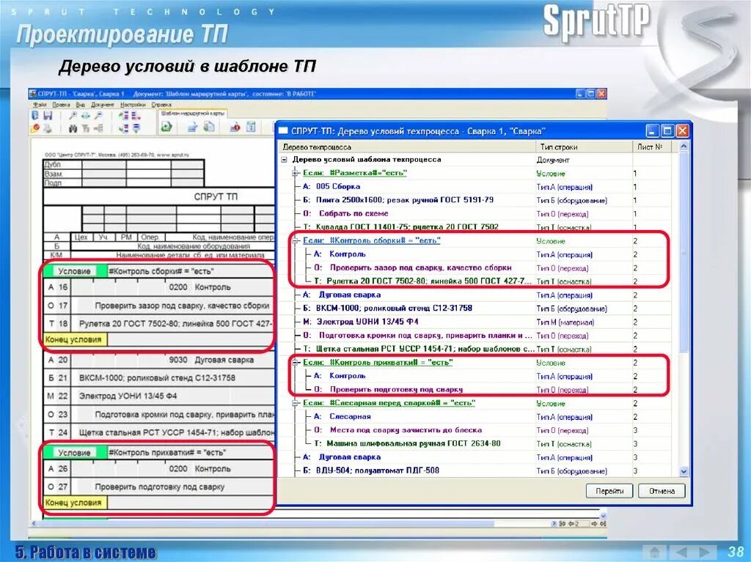
Task: Click the 'Тип строки' column header
Action: [x=585, y=147]
